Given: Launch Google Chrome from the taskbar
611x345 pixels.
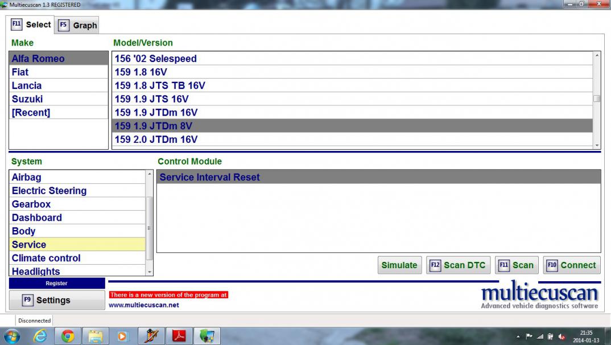Looking at the screenshot, I should coord(68,336).
